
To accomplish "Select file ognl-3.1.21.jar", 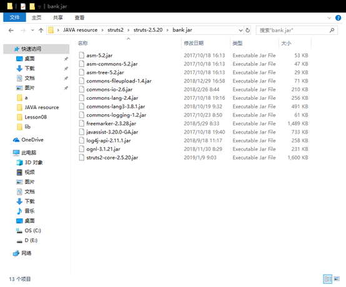I will coord(103,149).
